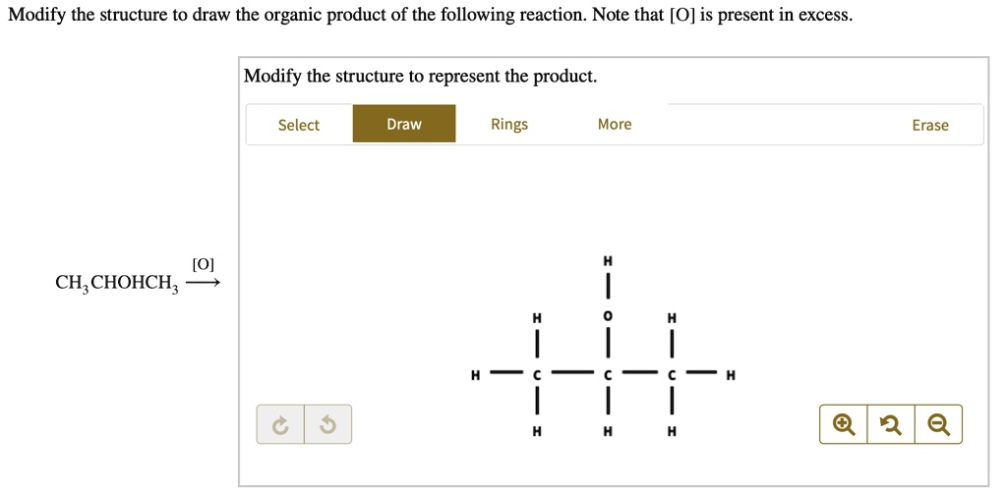The height and width of the screenshot is (490, 1007).
Task: Open the More tab
Action: tap(615, 124)
